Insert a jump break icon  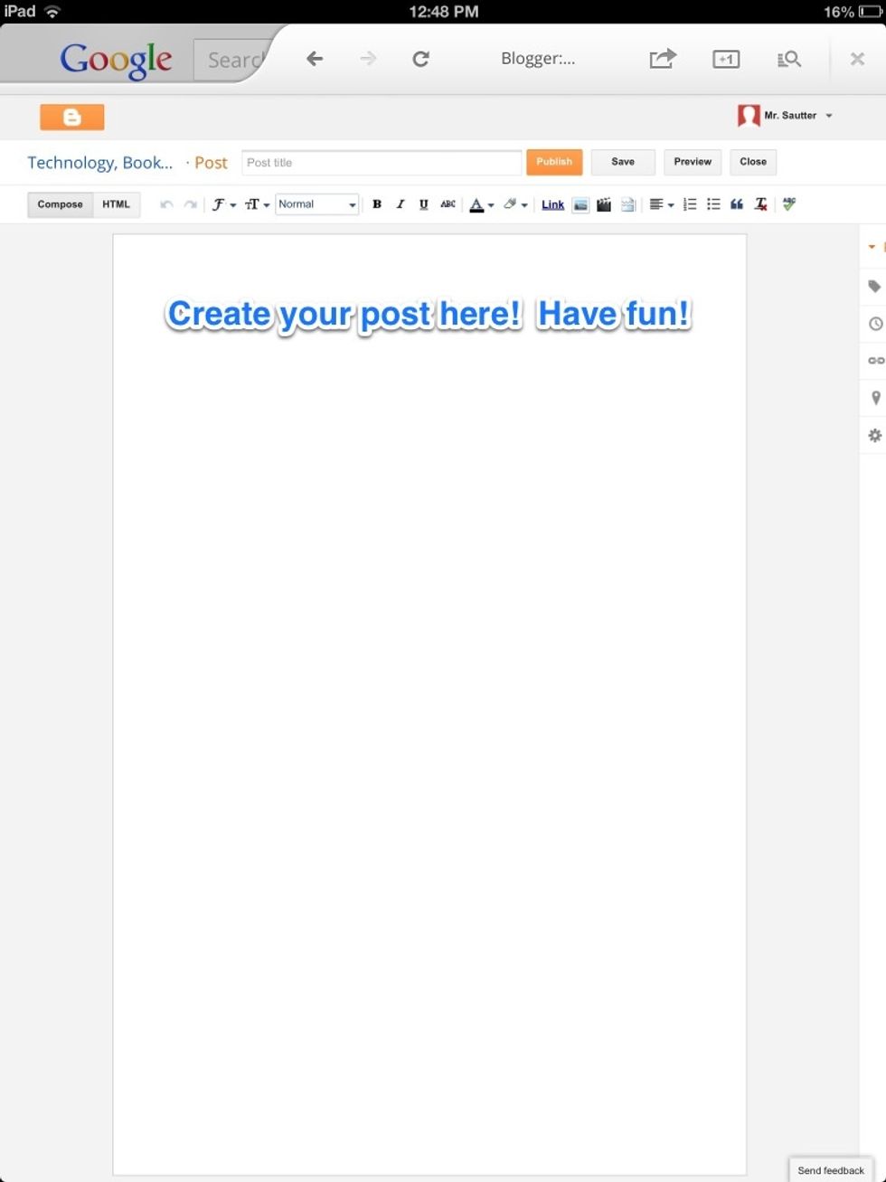[627, 204]
